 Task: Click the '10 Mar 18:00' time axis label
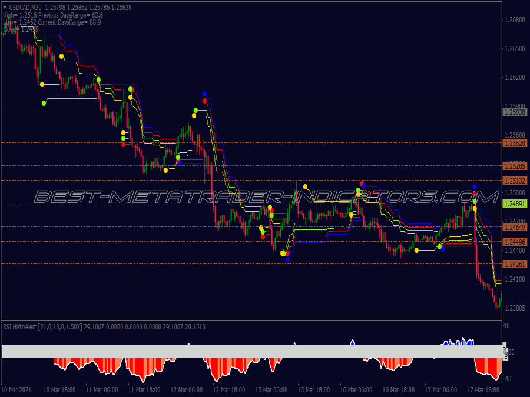pos(59,389)
